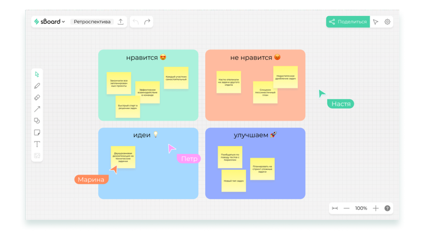This screenshot has height=239, width=426.
Task: Zoom out with the minus button
Action: (347, 208)
